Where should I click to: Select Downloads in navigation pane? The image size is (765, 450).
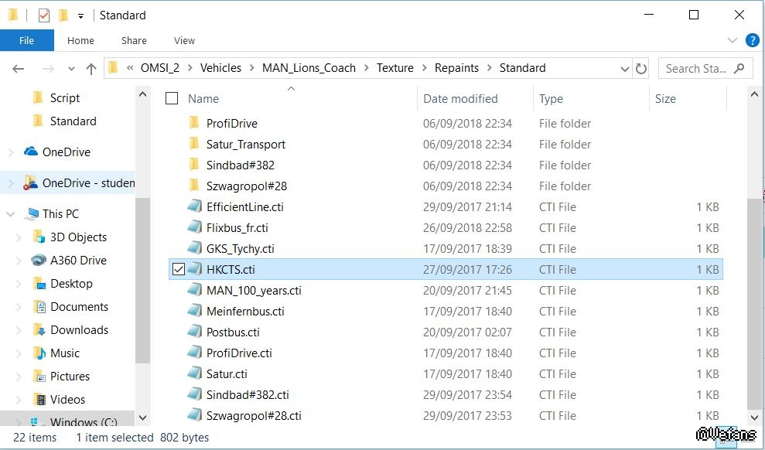point(79,330)
